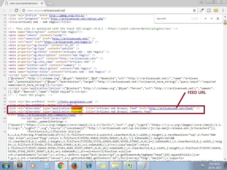The image size is (227, 170).
Task: Open the canonical http://artisansweb.net/ link
Action: [x=70, y=38]
